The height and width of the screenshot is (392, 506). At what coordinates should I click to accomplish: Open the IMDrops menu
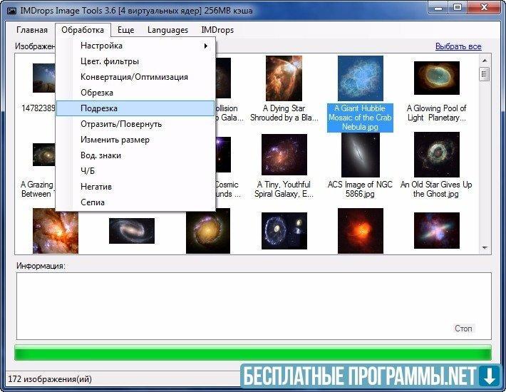coord(217,30)
